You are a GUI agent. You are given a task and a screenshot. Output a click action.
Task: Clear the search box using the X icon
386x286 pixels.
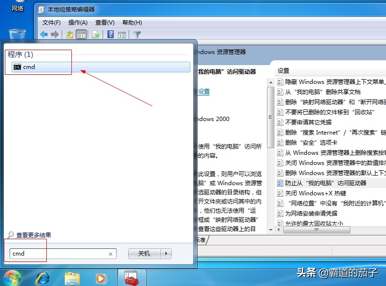110,253
